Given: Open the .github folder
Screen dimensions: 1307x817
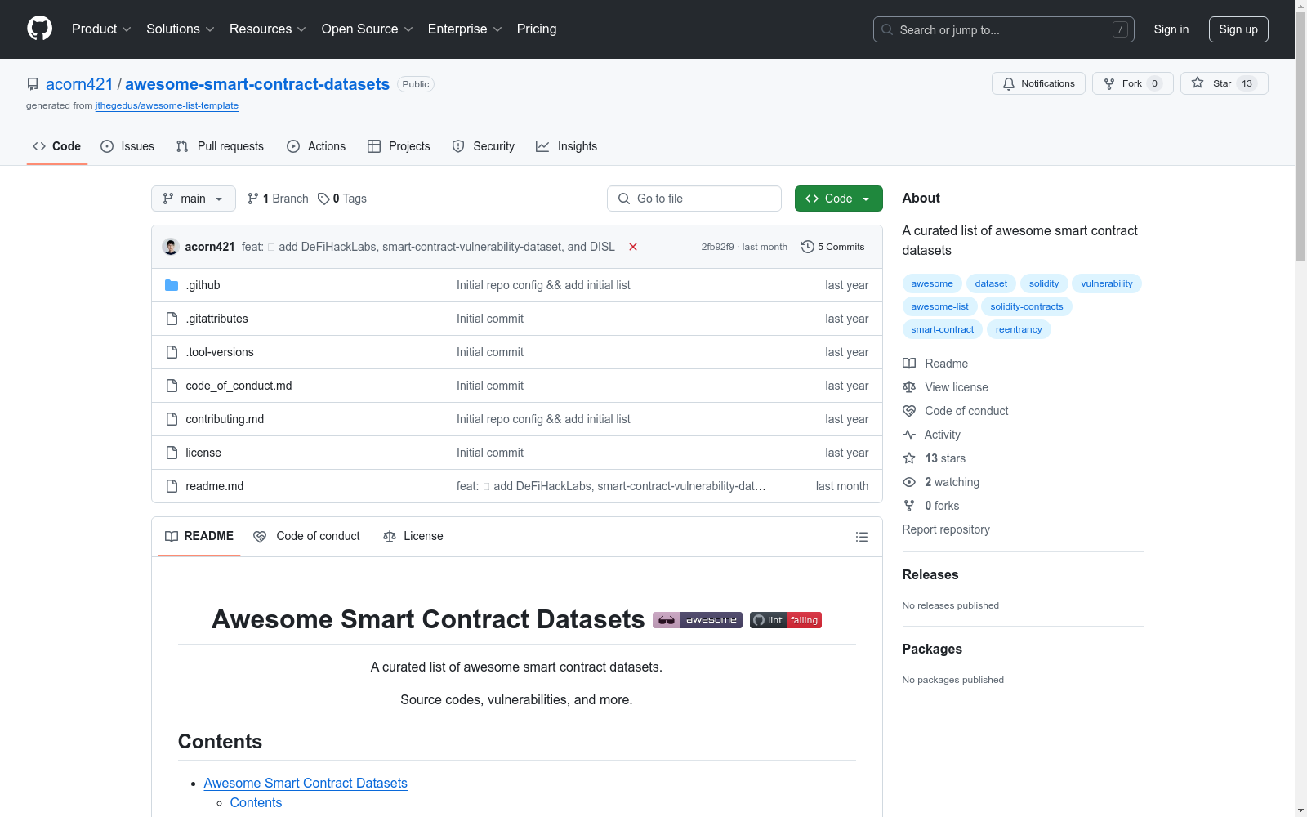Looking at the screenshot, I should (203, 285).
